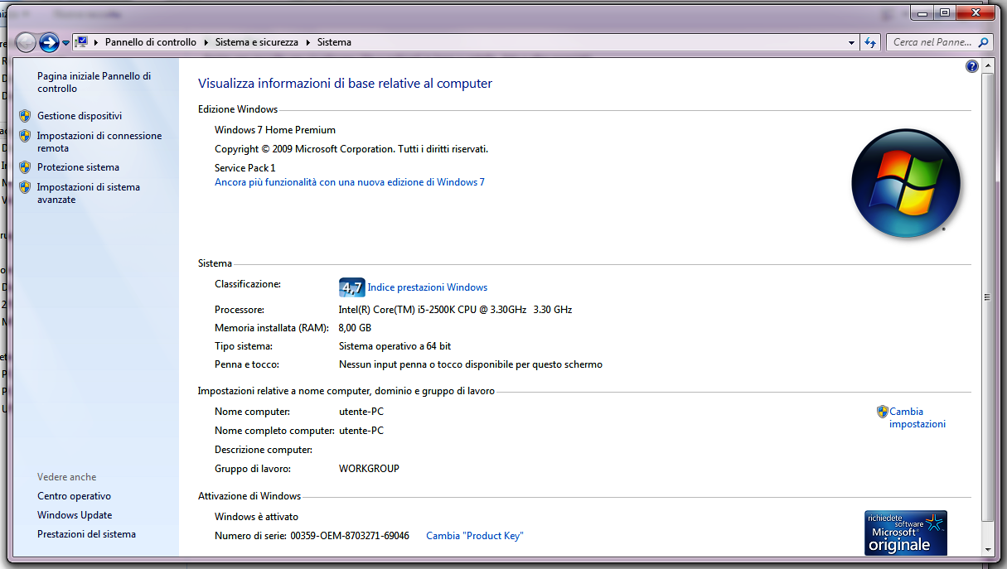Viewport: 1007px width, 569px height.
Task: Open the address bar history dropdown
Action: pos(852,42)
